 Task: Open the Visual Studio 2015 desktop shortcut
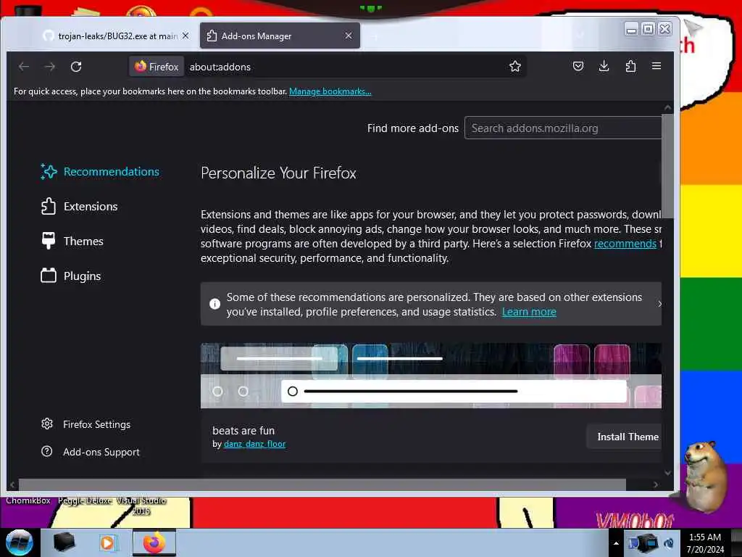pos(141,506)
